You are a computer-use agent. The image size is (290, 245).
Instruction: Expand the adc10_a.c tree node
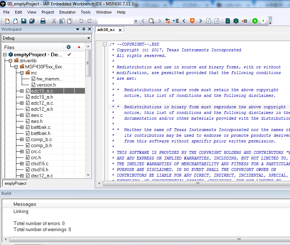click(22, 91)
